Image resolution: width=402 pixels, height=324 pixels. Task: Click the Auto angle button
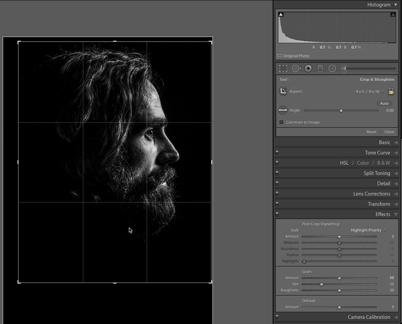(x=384, y=103)
